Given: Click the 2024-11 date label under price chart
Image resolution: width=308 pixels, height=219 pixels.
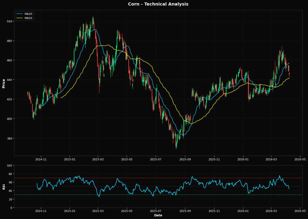Looking at the screenshot, I should [x=41, y=159].
